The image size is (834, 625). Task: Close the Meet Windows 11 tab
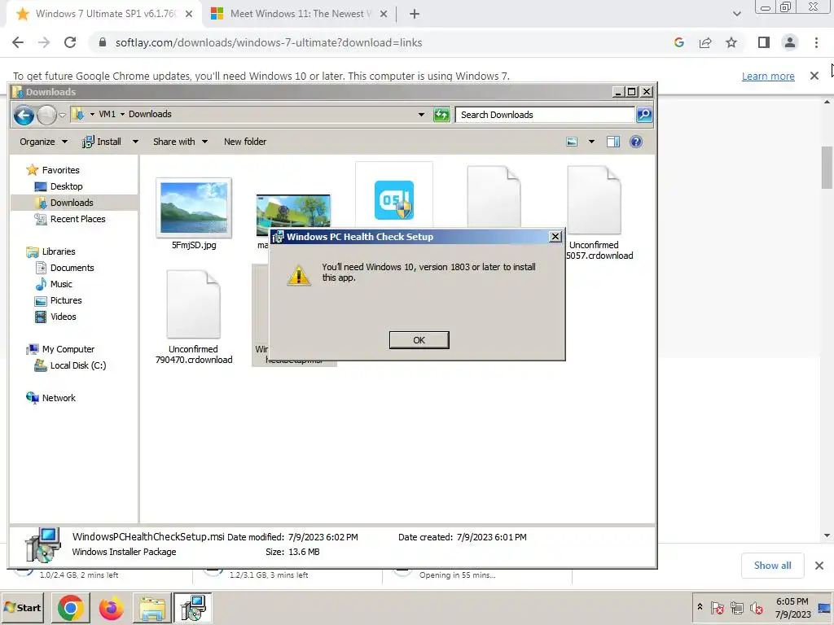pos(384,15)
